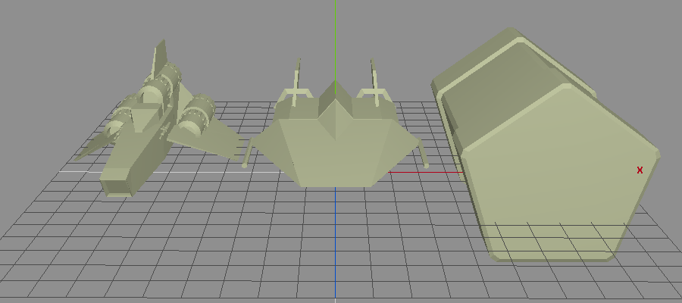This screenshot has width=682, height=303.
Task: Click the white horizontal grid line at left
Action: pyautogui.click(x=76, y=171)
